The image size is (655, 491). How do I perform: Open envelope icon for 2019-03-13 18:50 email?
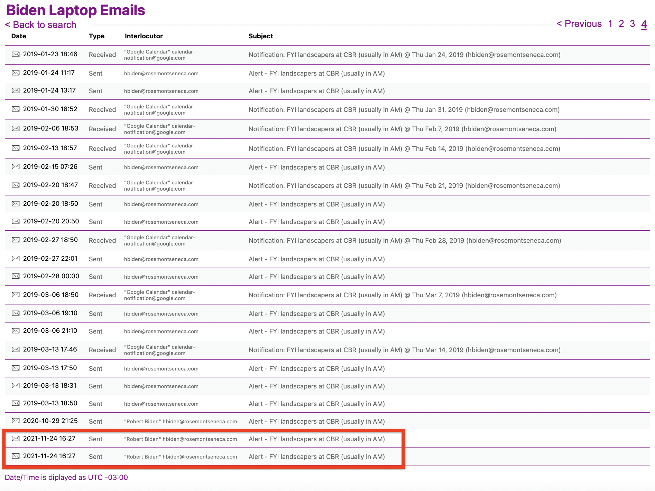point(16,403)
